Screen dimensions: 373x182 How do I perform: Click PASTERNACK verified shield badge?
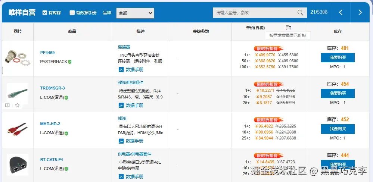[x=70, y=62]
